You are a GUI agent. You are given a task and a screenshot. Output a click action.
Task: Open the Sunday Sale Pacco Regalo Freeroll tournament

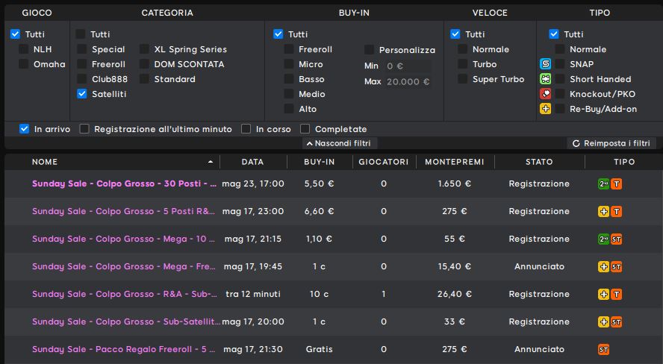[123, 349]
